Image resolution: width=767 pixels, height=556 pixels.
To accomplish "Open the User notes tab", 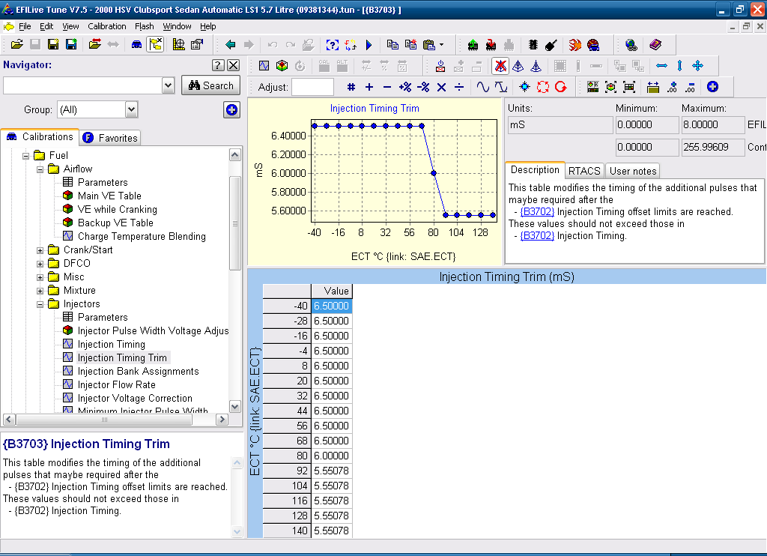I will click(633, 171).
